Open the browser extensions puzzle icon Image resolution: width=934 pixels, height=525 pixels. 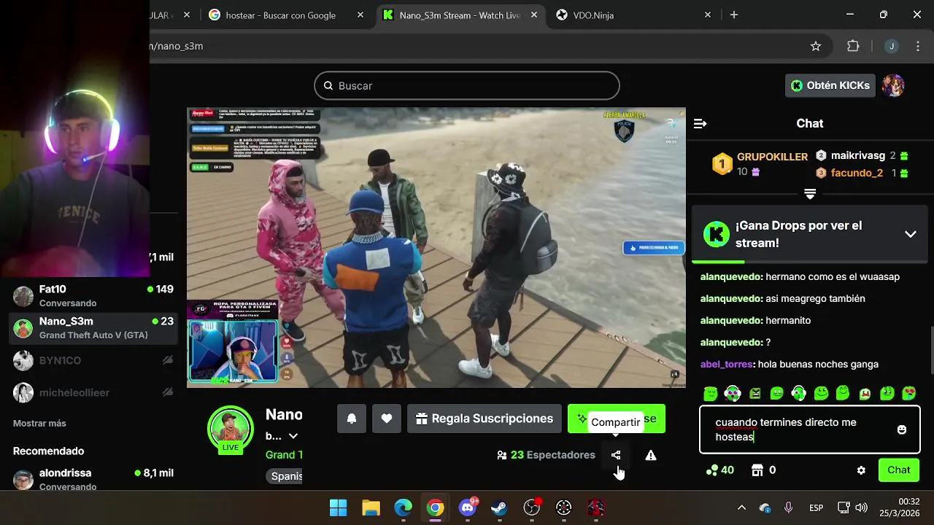tap(853, 46)
